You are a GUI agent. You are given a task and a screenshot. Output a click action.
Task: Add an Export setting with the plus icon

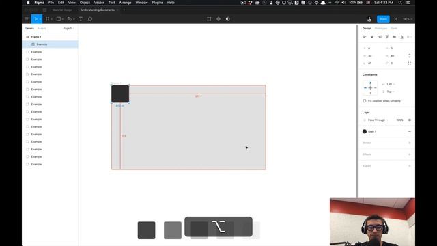point(410,165)
